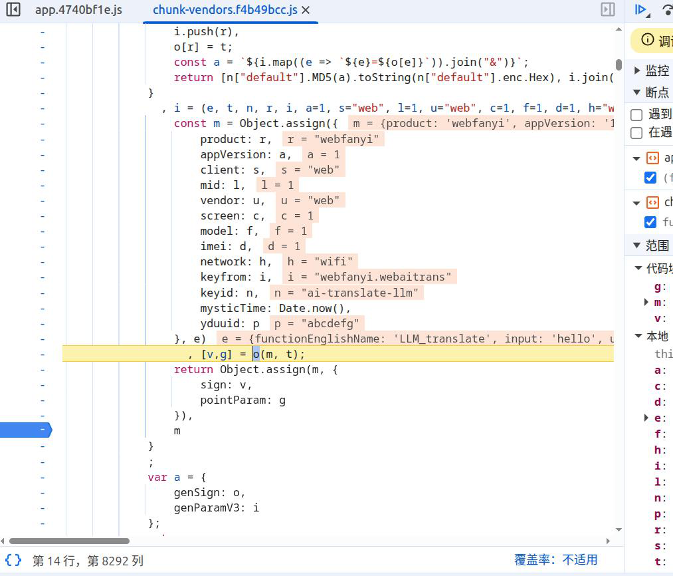
Task: Uncheck the first file's breakpoint checkbox
Action: (x=650, y=178)
